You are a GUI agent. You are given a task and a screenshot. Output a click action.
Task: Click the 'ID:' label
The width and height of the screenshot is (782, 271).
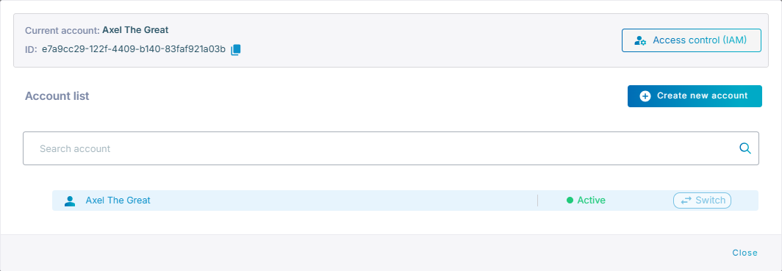coord(31,50)
